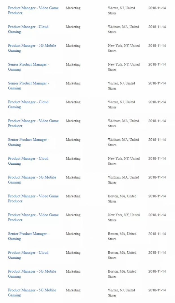Image resolution: width=175 pixels, height=303 pixels.
Task: Click Boston location text in Senior Product Manager row
Action: pyautogui.click(x=122, y=236)
